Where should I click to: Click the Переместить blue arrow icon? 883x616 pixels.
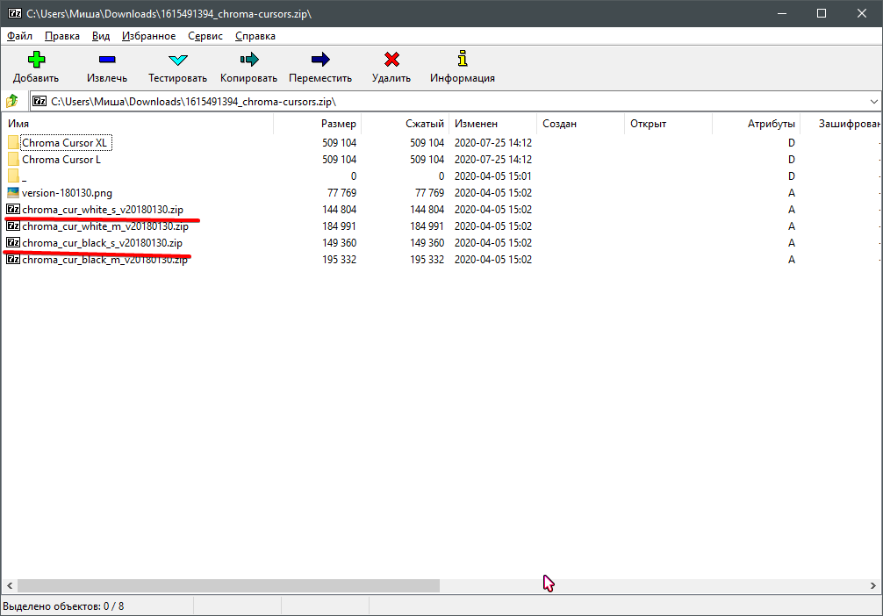click(x=320, y=59)
